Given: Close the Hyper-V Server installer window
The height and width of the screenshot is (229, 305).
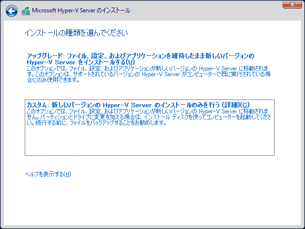Looking at the screenshot, I should [292, 4].
